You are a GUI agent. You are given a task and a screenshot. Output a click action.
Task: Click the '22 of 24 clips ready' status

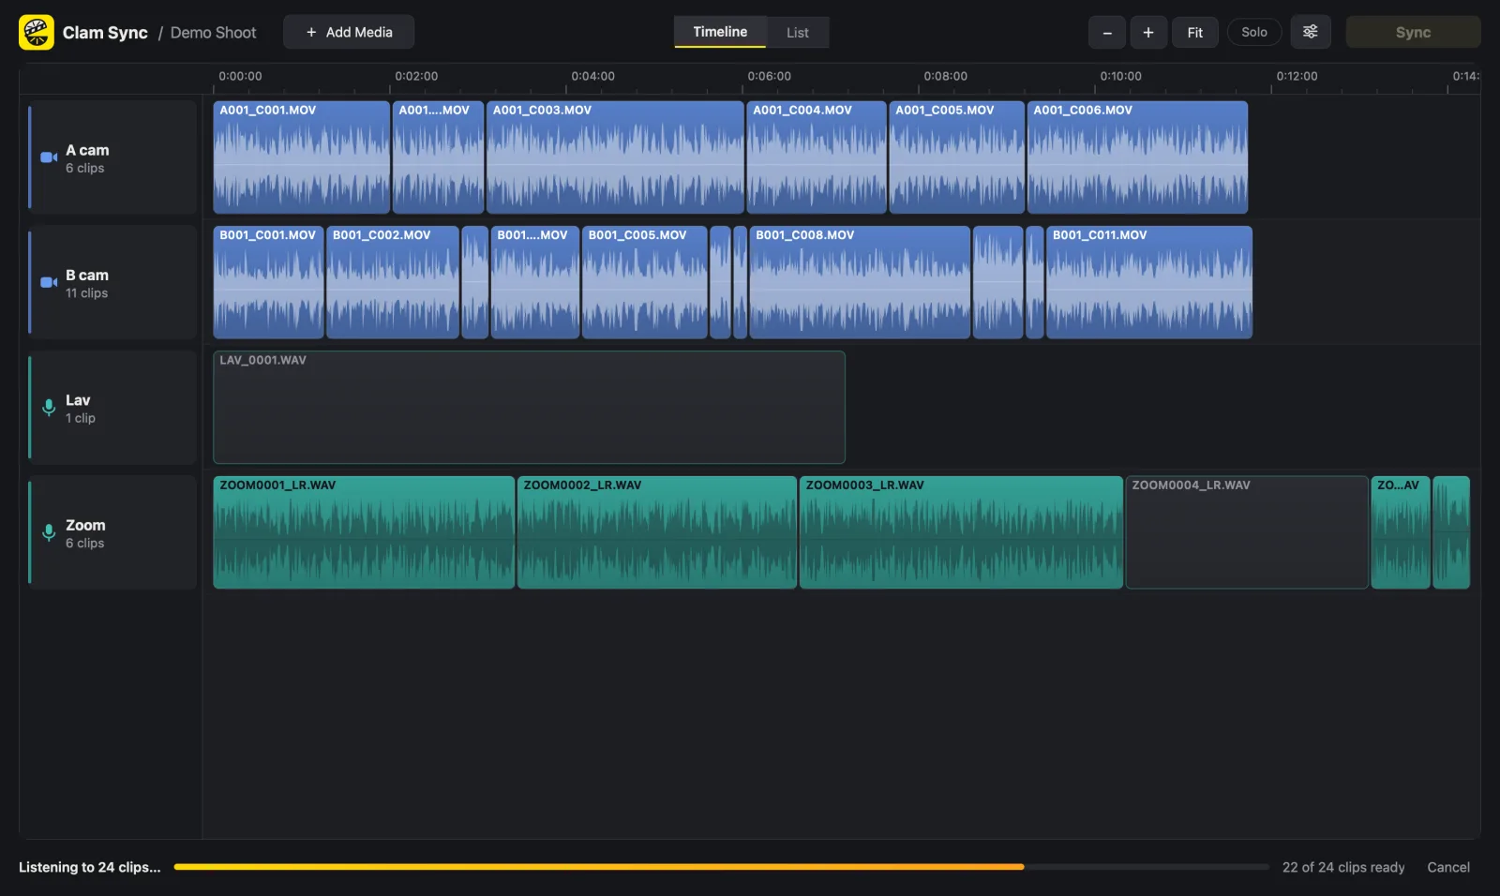click(1343, 867)
